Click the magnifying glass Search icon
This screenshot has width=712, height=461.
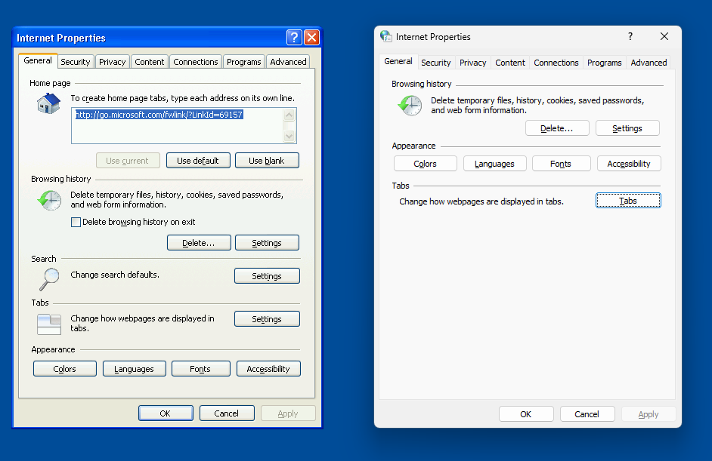(x=48, y=279)
